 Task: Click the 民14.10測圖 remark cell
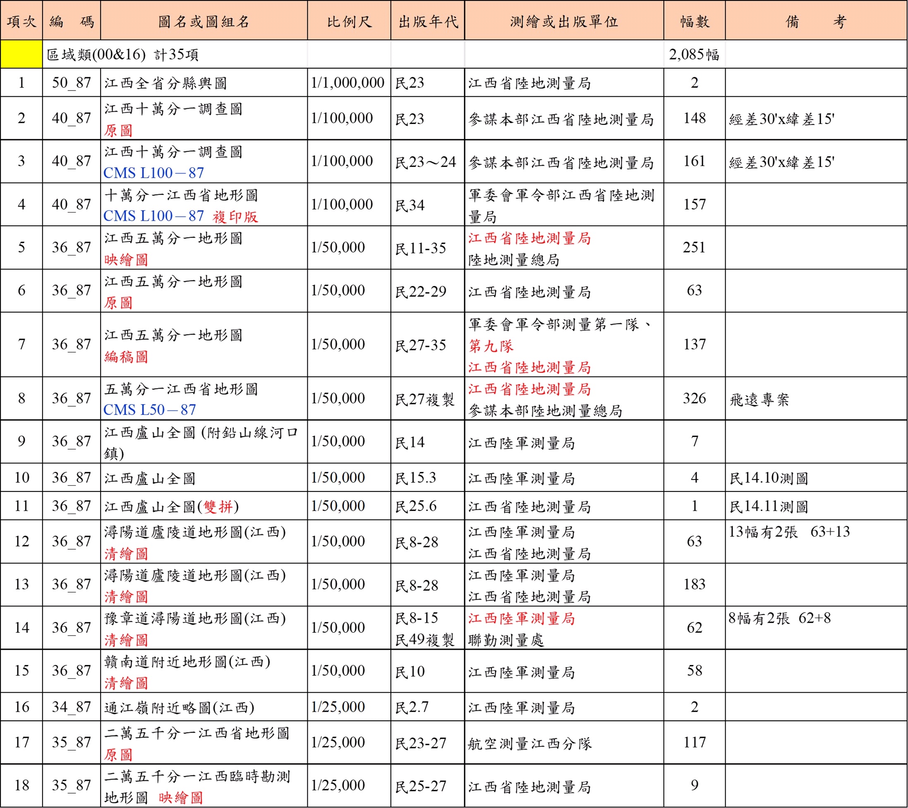pos(769,478)
